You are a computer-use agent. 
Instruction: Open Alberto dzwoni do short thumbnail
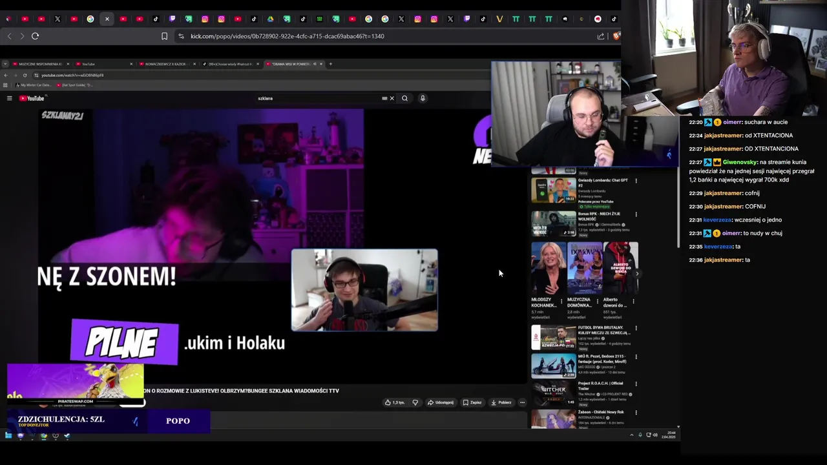pyautogui.click(x=621, y=269)
